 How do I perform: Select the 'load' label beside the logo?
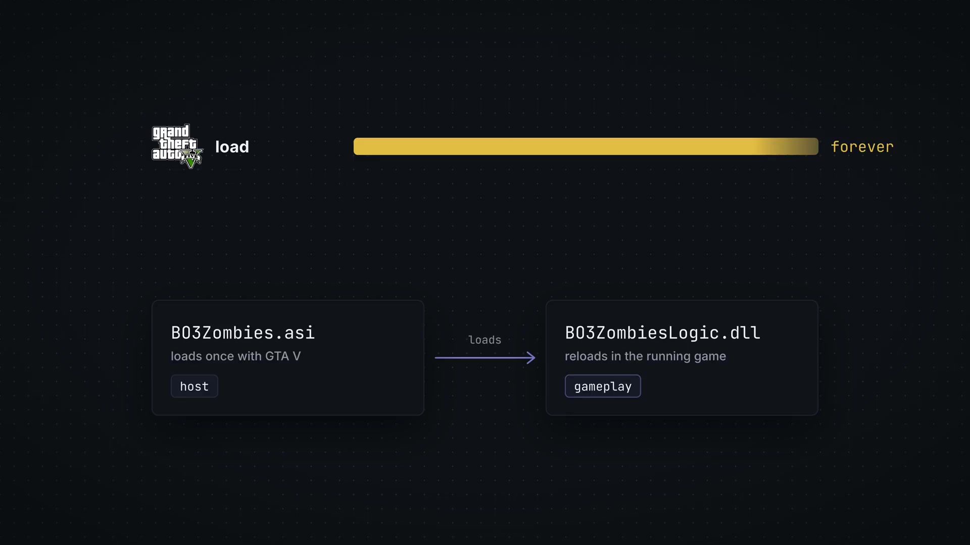point(232,147)
